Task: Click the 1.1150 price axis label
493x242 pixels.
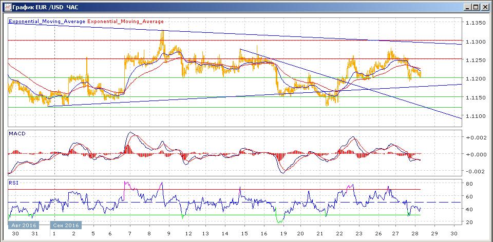Action: [x=477, y=98]
